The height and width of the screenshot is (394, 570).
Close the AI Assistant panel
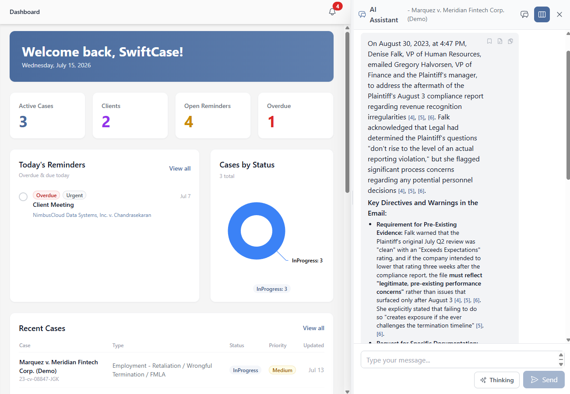point(559,14)
